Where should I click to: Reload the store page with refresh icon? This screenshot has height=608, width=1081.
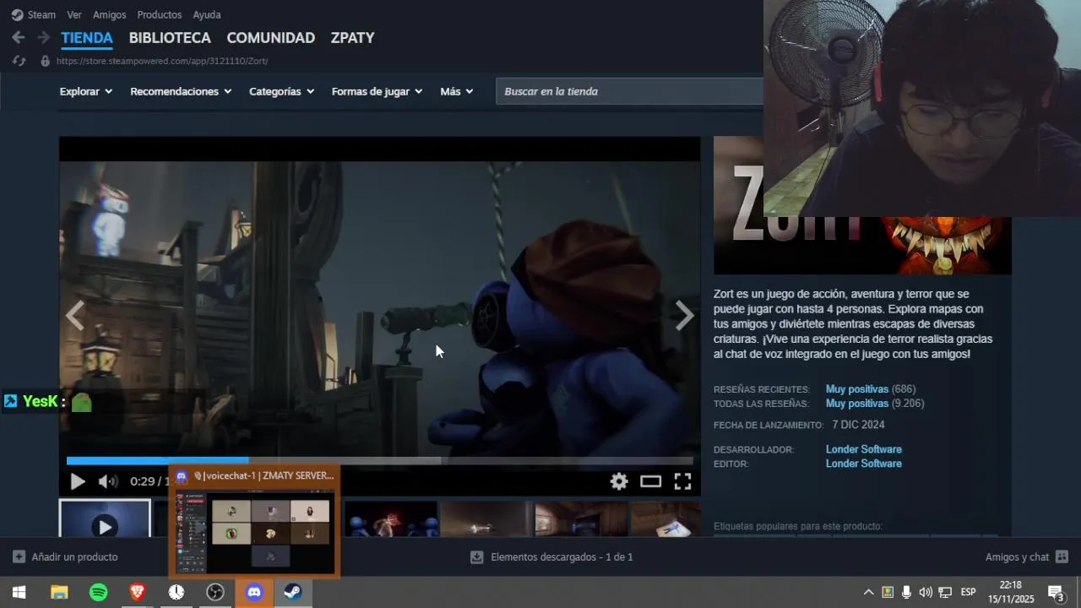click(19, 61)
